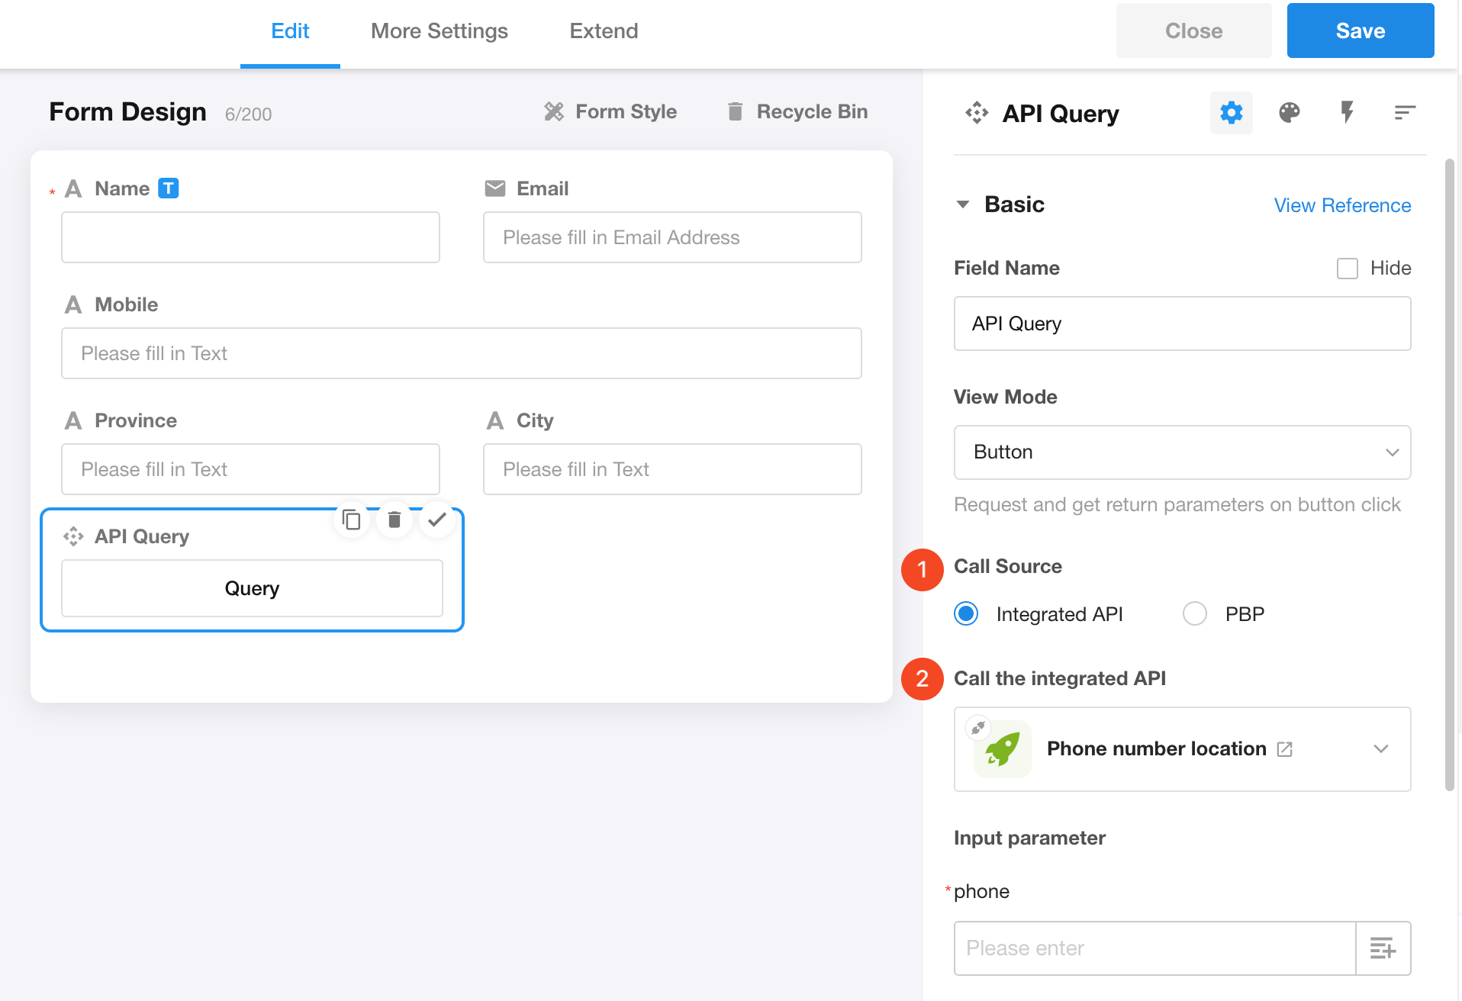Click the phone parameter field-insert icon
This screenshot has width=1462, height=1001.
coord(1383,948)
